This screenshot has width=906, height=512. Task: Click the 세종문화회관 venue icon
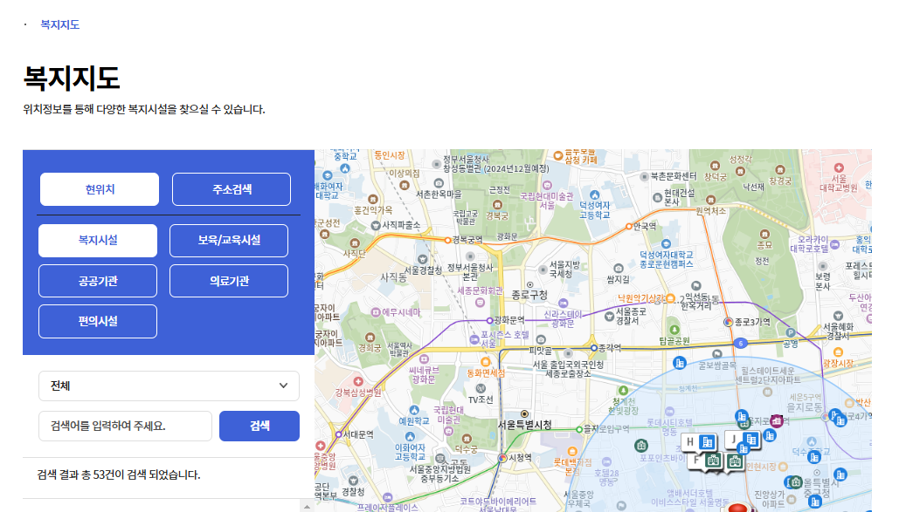pos(480,302)
